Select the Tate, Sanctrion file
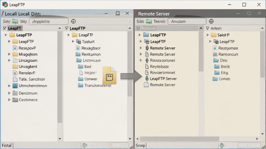The height and width of the screenshot is (149, 266). 29,79
